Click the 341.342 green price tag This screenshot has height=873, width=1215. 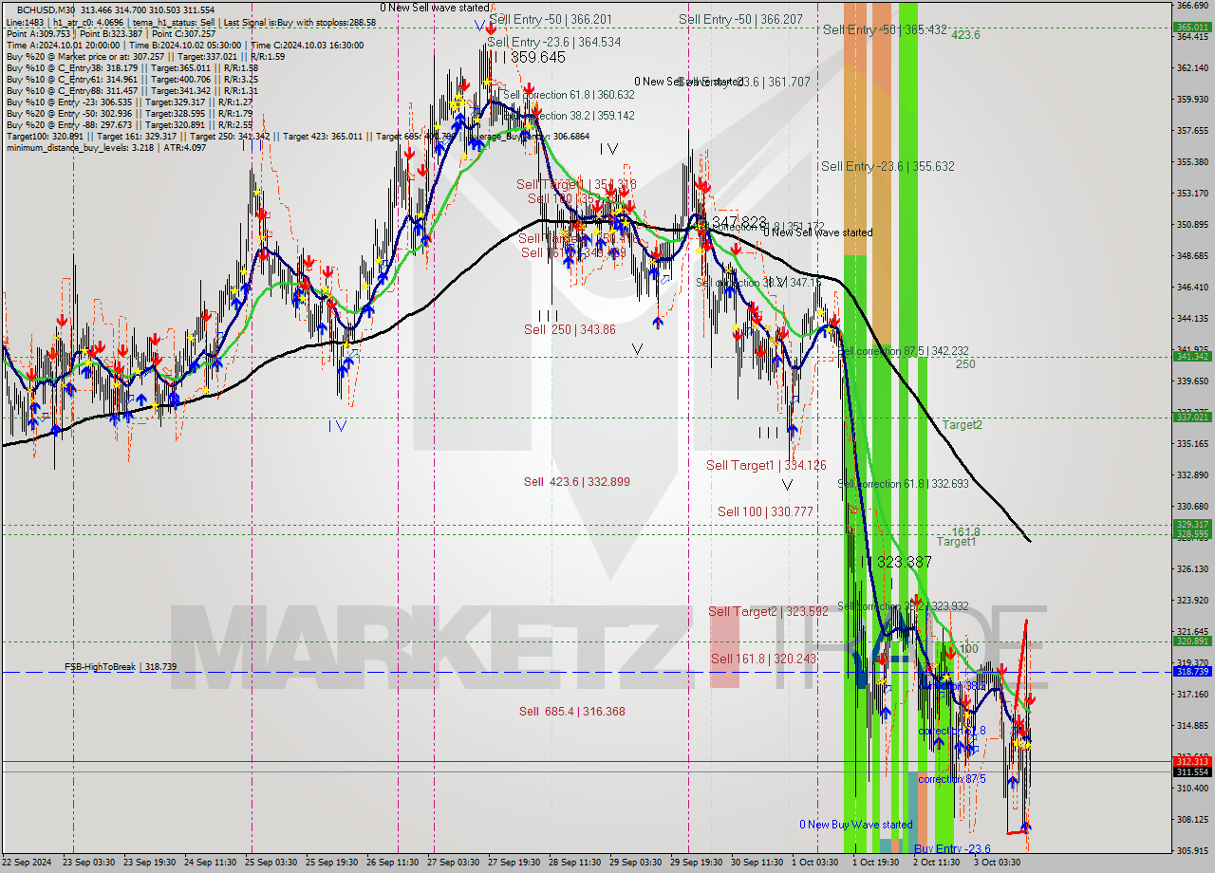pyautogui.click(x=1193, y=356)
